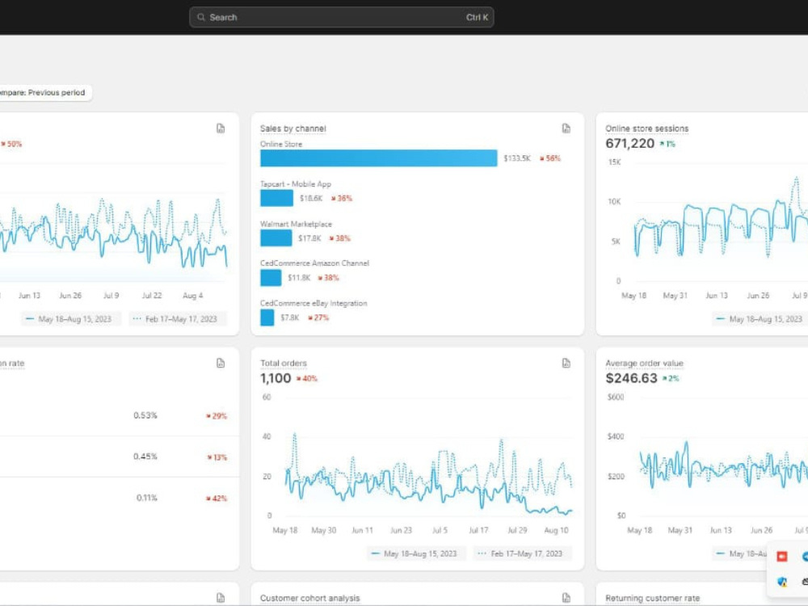Click the 671,220 sessions figure

(629, 143)
